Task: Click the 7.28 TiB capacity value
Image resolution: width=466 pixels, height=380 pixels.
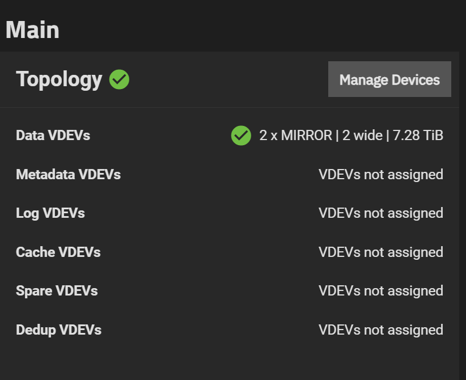Action: click(418, 136)
